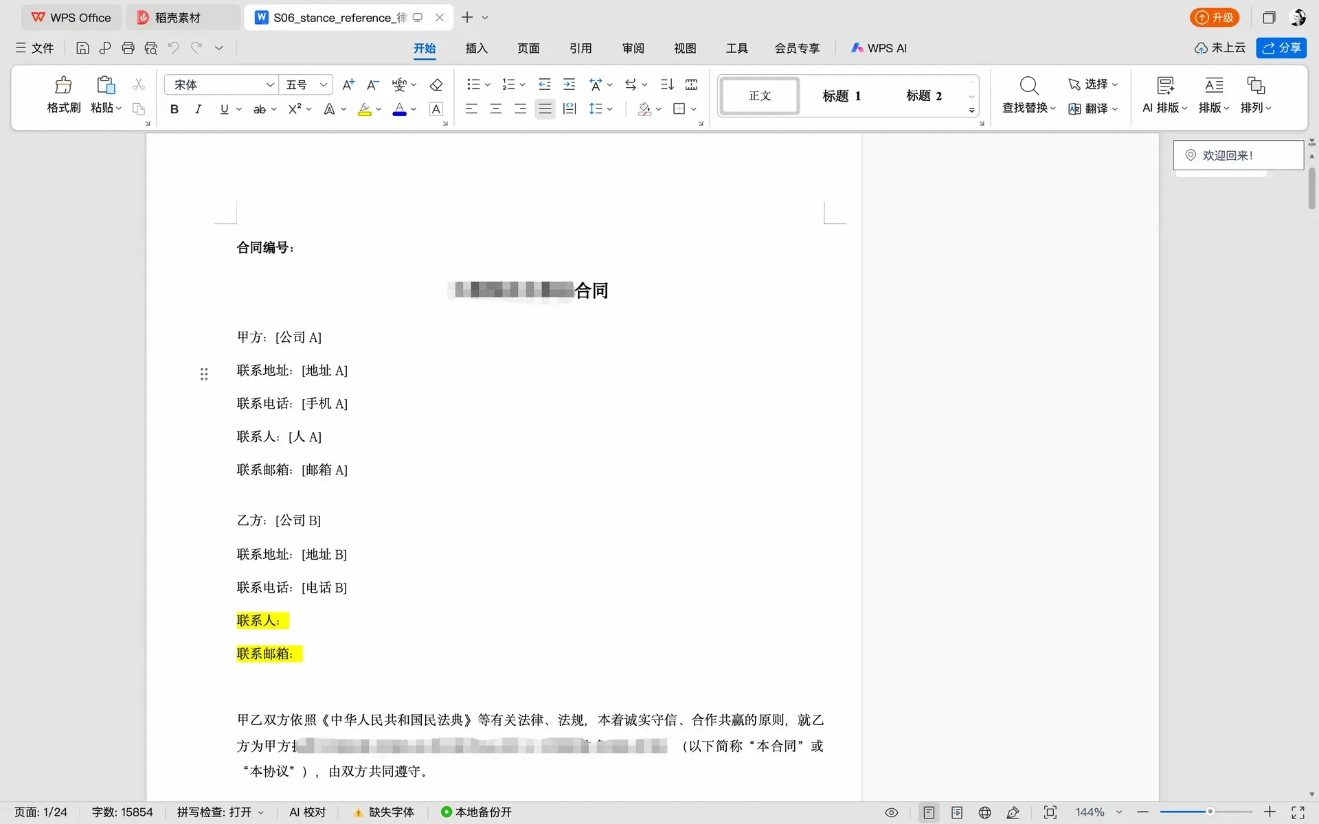This screenshot has height=824, width=1319.
Task: Click the Print Preview icon
Action: (x=151, y=48)
